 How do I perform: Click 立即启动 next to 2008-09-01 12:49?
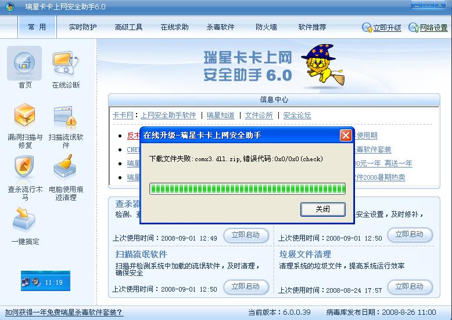246,235
